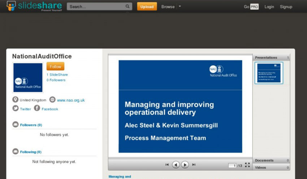The width and height of the screenshot is (307, 179).
Task: Open the presentation thumbnail in Presentations panel
Action: tap(269, 73)
